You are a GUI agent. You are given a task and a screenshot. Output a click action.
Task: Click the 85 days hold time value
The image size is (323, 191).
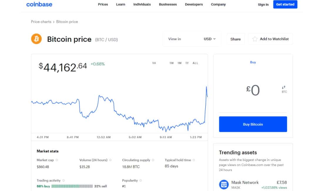coord(171,166)
